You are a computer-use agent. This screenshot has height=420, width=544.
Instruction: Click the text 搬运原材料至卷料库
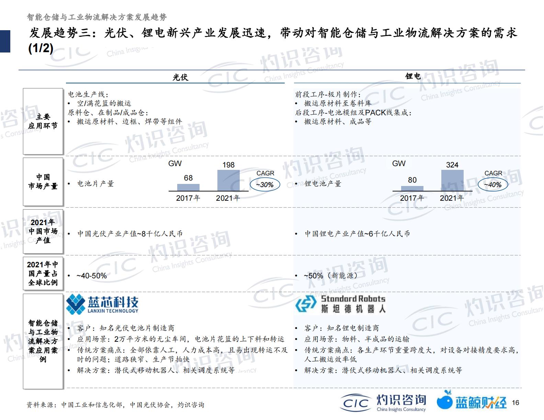click(x=338, y=103)
